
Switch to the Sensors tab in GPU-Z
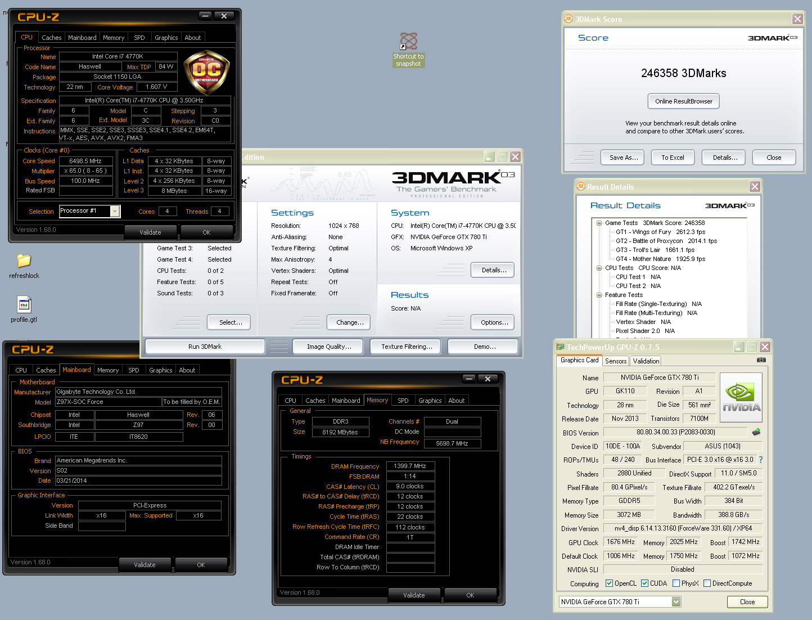point(616,361)
